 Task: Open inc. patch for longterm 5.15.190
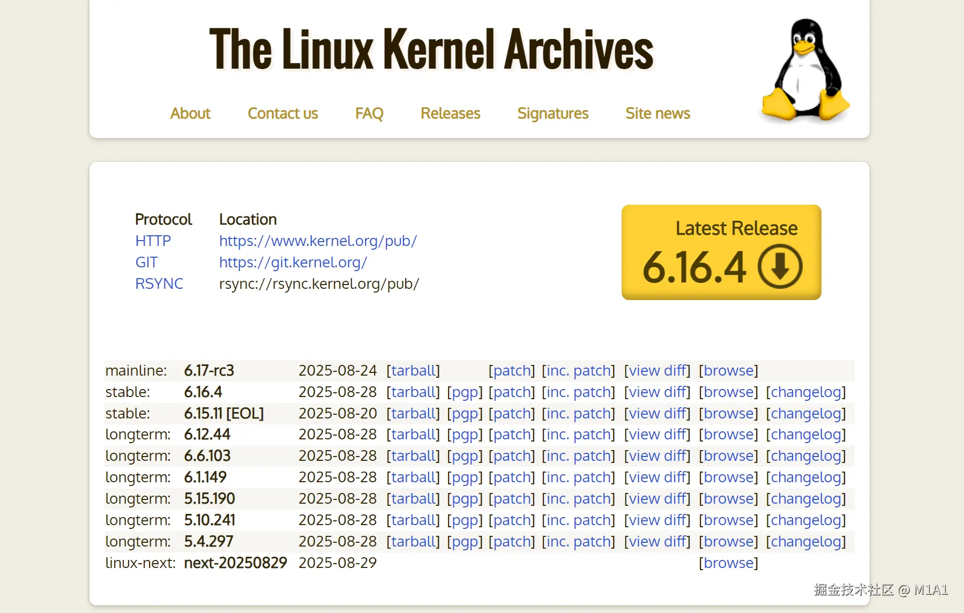[x=579, y=499]
